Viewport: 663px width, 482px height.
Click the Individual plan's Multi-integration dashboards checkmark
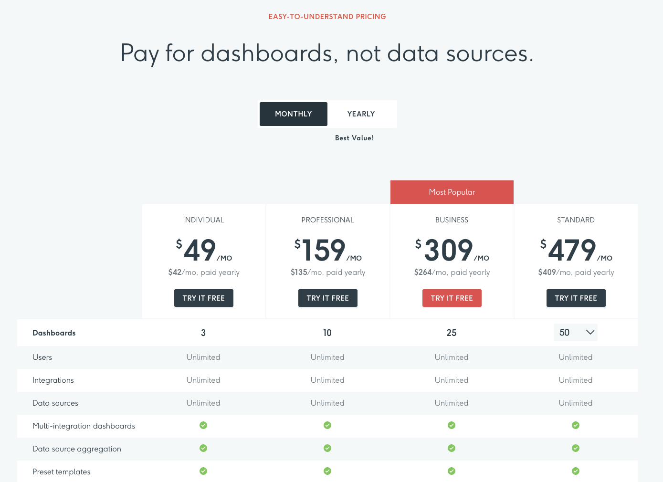pos(203,425)
